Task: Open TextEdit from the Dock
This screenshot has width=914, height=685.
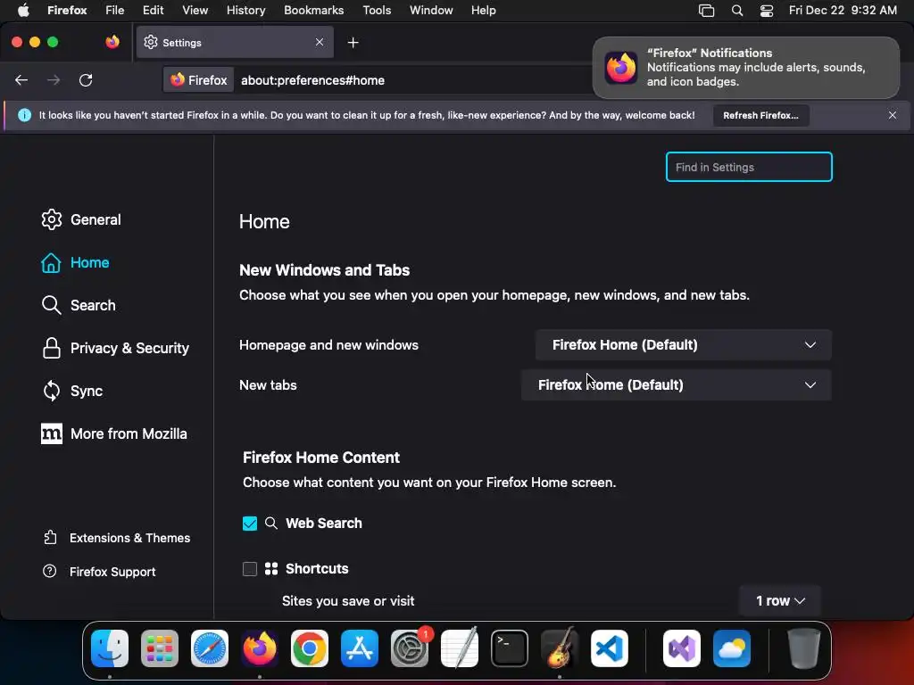Action: (460, 648)
